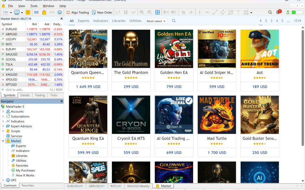Switch to the Indicators market tab
305x190 pixels.
point(101,21)
